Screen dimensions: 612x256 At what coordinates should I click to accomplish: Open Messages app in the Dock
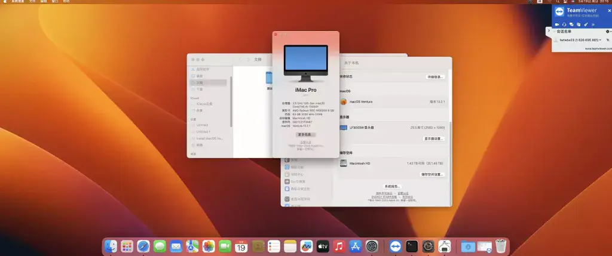160,246
